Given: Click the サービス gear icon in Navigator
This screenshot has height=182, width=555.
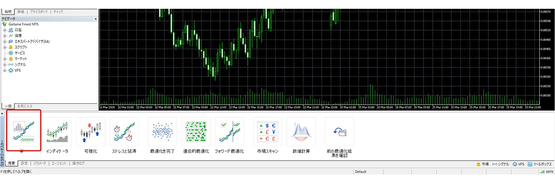Looking at the screenshot, I should click(x=11, y=53).
